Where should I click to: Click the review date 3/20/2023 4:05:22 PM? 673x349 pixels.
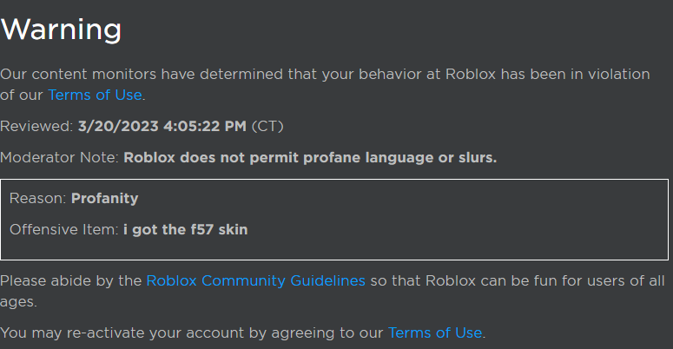162,126
